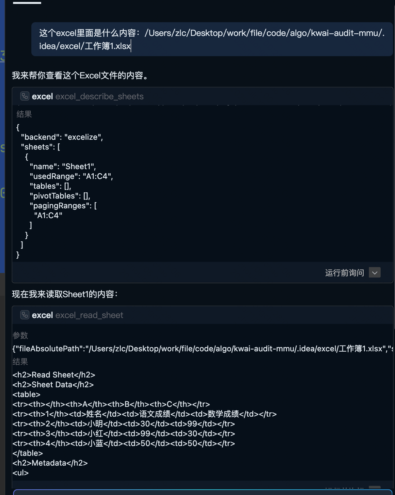This screenshot has height=495, width=395.
Task: Select the table row containing 小明 in results
Action: pos(124,423)
